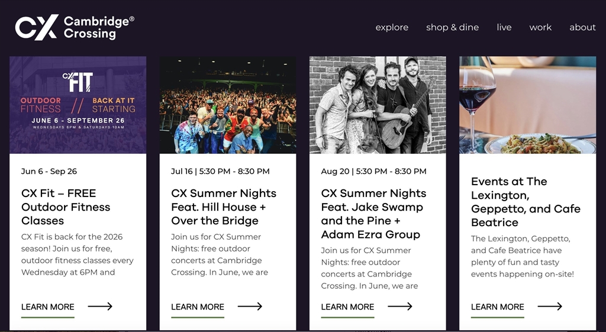Click LEARN MORE for Adam Ezra Group concert
Screen dimensions: 606x332
347,307
